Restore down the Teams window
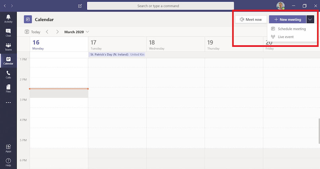This screenshot has width=320, height=169. coord(304,6)
